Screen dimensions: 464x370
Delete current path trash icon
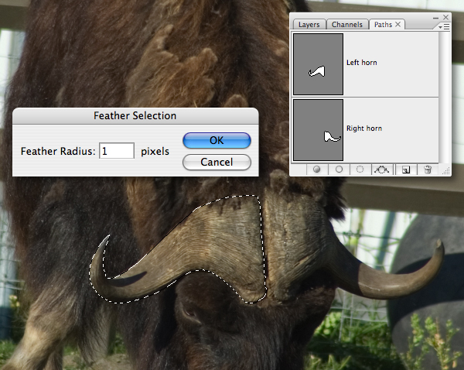pos(428,170)
